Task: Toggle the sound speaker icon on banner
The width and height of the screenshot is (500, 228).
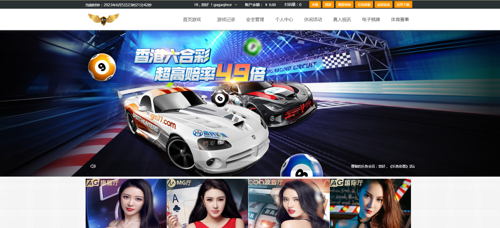Action: click(x=93, y=166)
